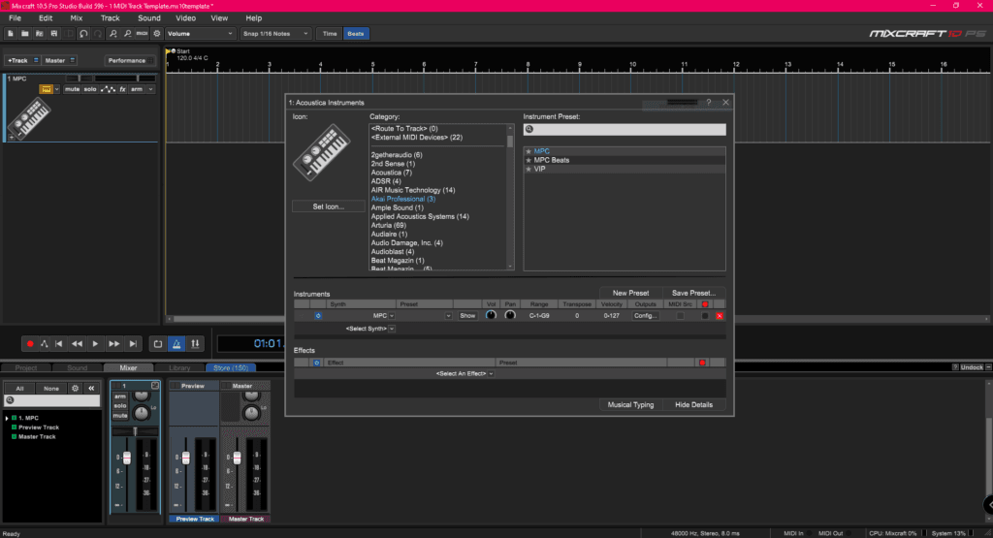Viewport: 993px width, 538px height.
Task: Adjust the MPC synth Vol knob
Action: 491,315
